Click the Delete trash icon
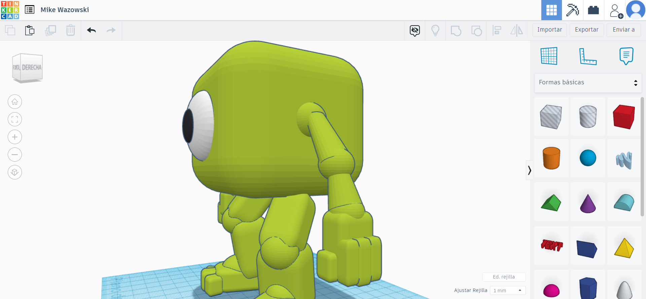 point(71,30)
